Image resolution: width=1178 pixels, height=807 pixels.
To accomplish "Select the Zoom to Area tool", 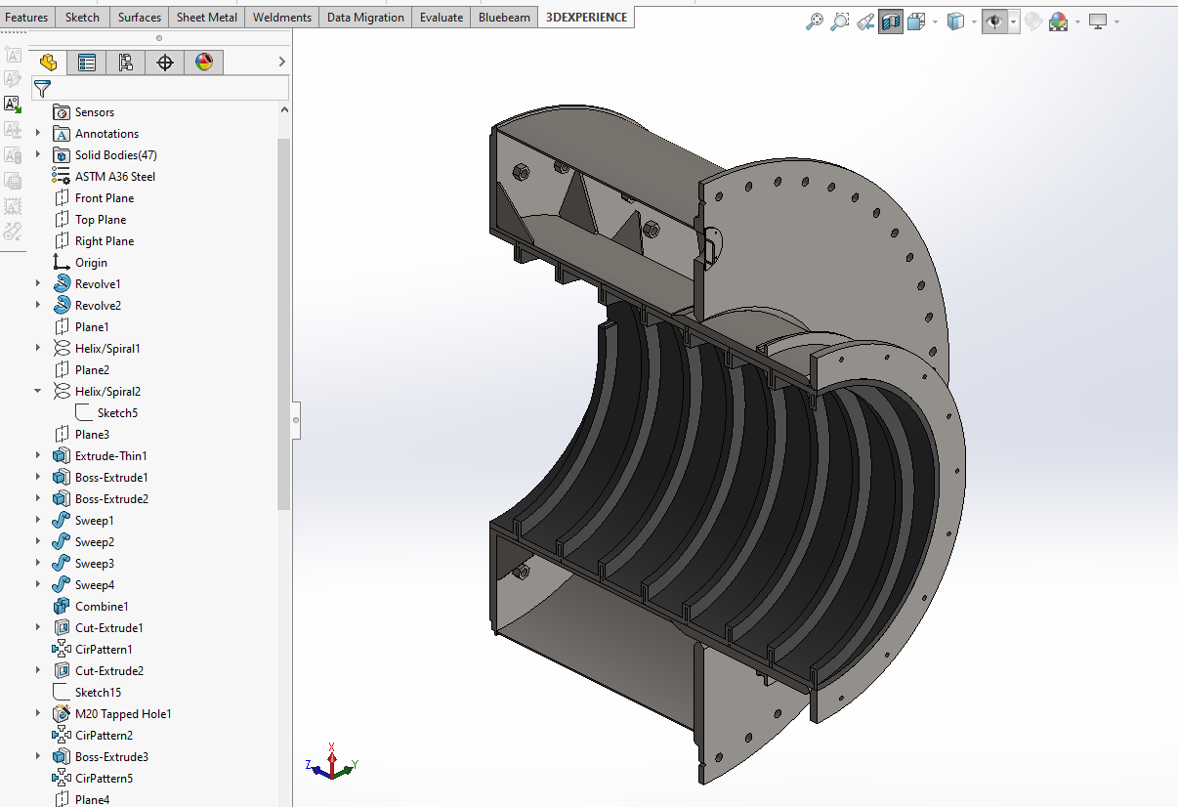I will click(839, 21).
